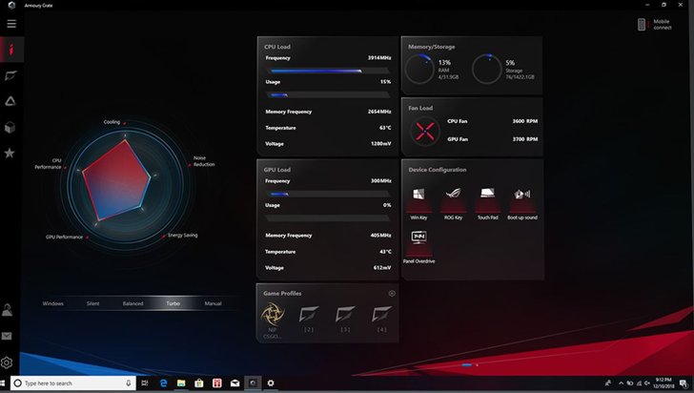The image size is (694, 393).
Task: Click the RAM usage circular gauge
Action: [x=419, y=69]
